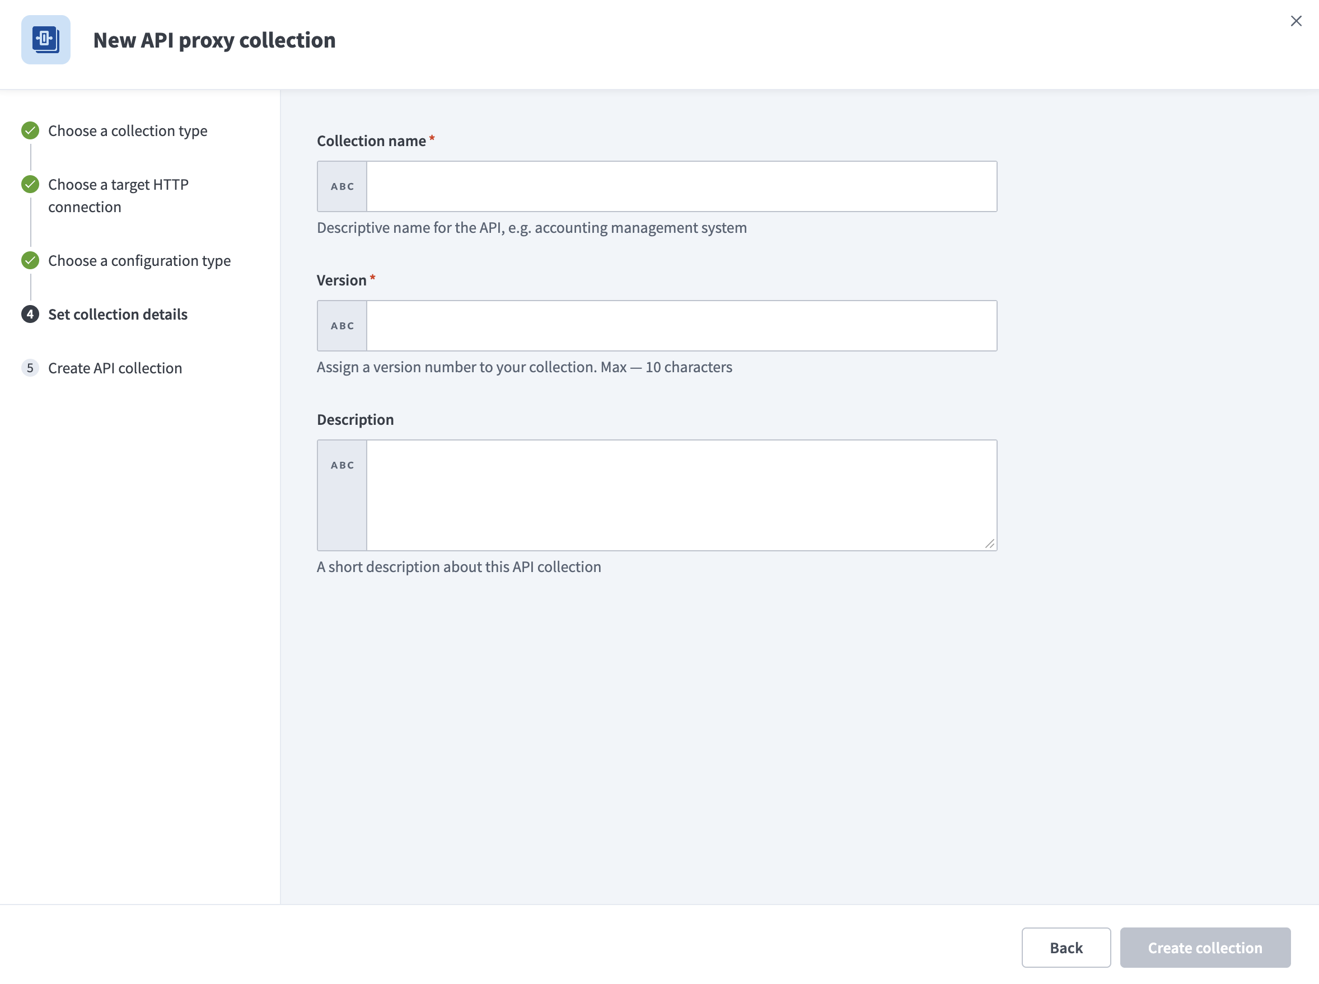Click green checkmark beside Choose a configuration type

click(30, 261)
